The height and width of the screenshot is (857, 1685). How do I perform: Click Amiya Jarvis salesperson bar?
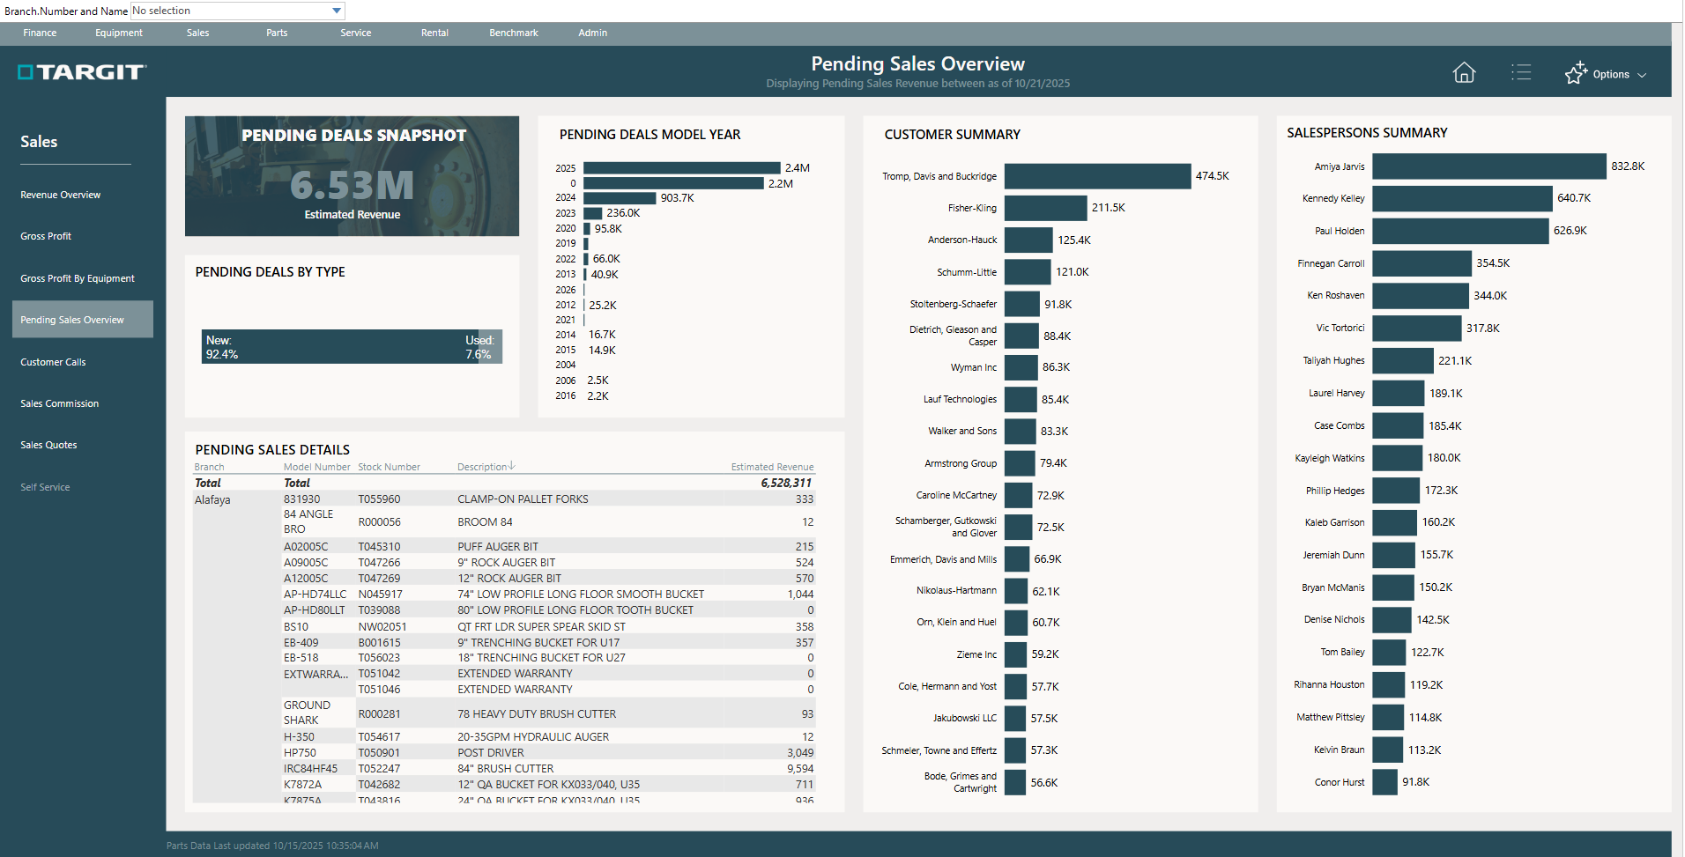click(x=1488, y=166)
